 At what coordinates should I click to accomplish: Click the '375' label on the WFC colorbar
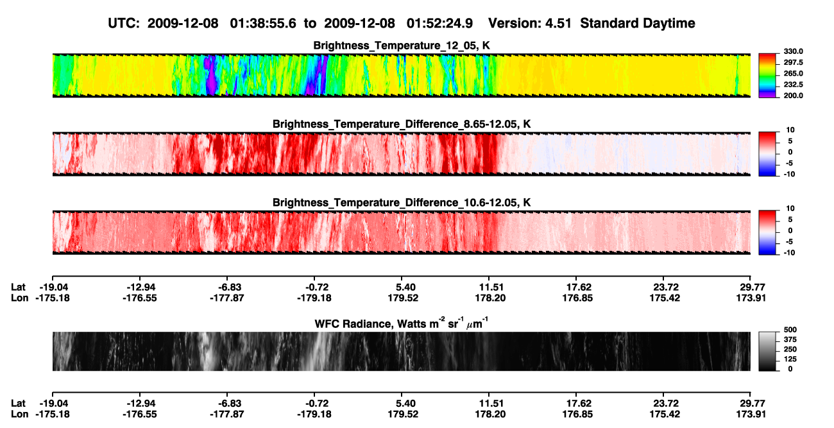coord(791,339)
